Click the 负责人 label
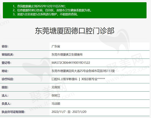 [x=6, y=104]
